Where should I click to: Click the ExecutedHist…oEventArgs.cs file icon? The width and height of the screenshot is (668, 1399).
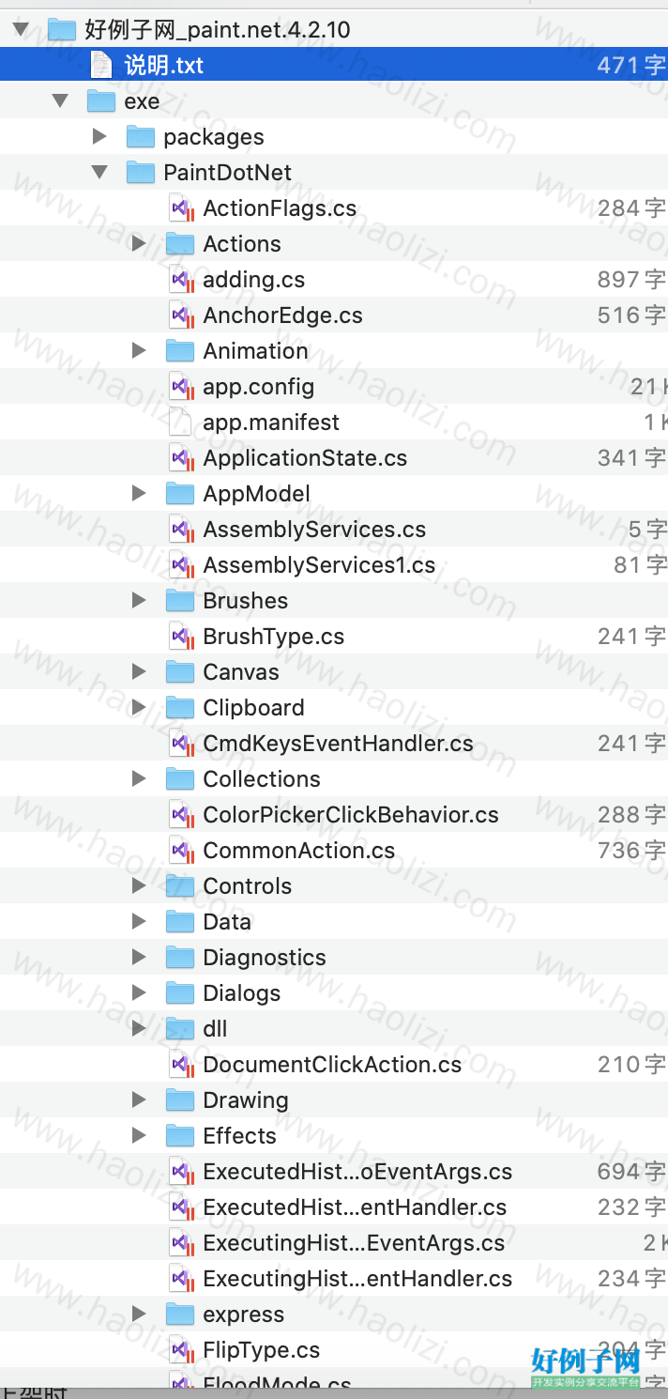click(x=180, y=1171)
